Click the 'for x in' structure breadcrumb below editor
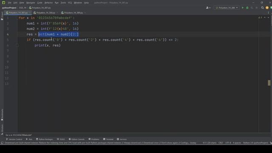This screenshot has height=153, width=272. pyautogui.click(x=19, y=135)
